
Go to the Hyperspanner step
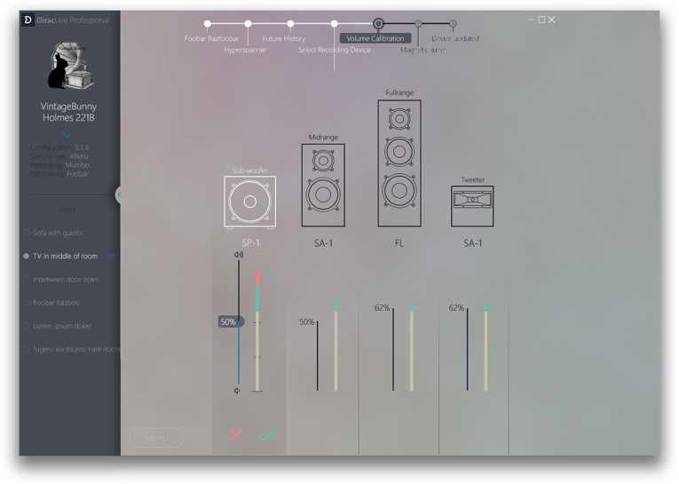(x=245, y=50)
